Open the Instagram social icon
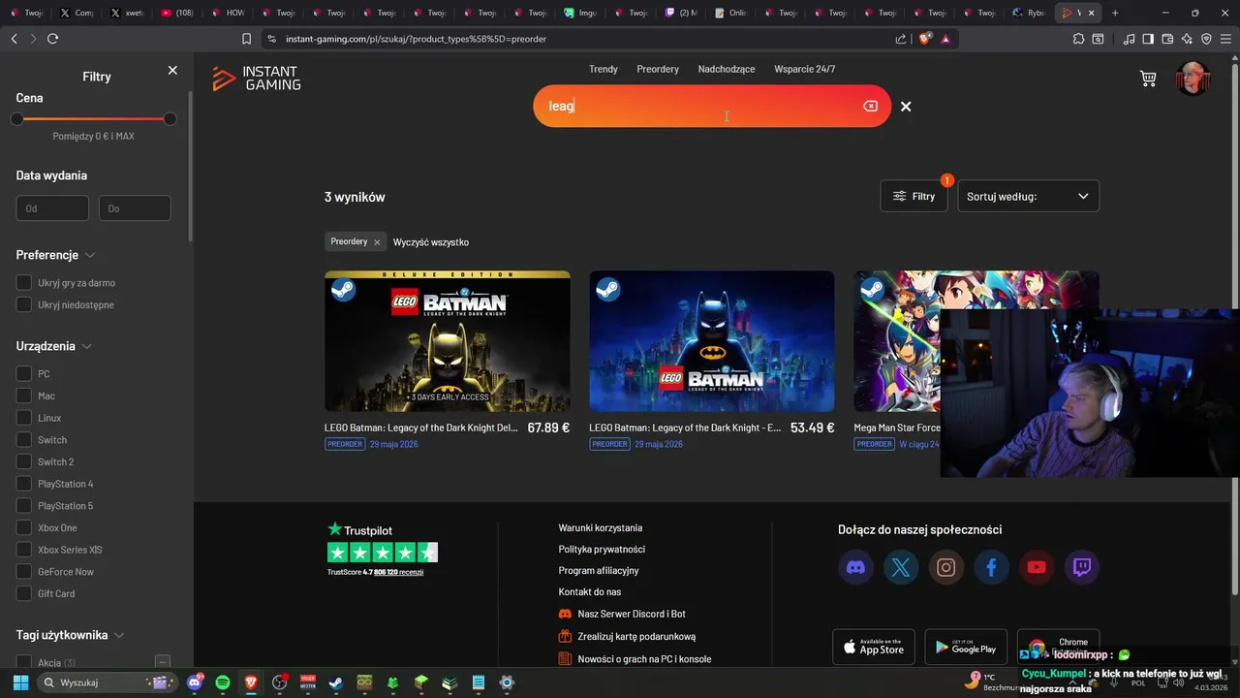Screen dimensions: 1240x698 pyautogui.click(x=946, y=567)
